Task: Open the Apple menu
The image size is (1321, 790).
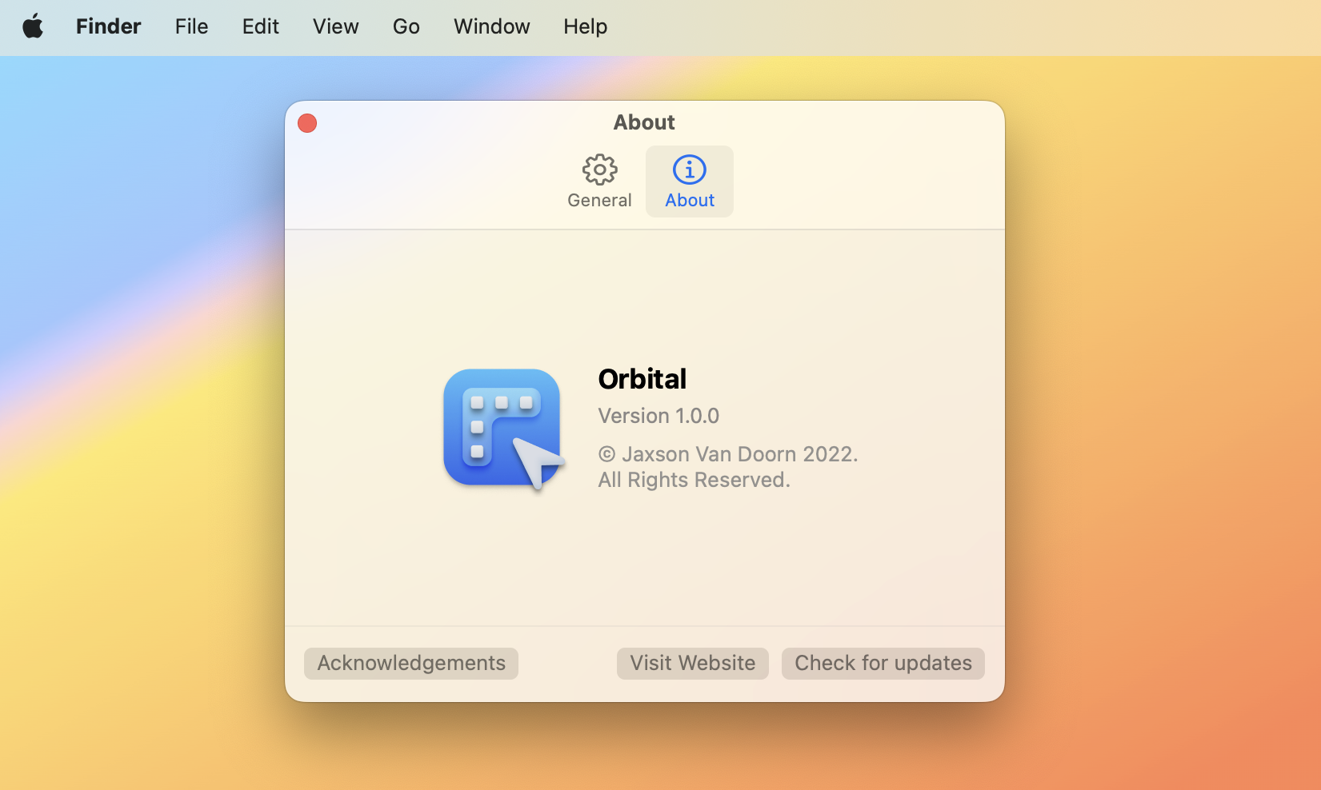Action: click(x=33, y=26)
